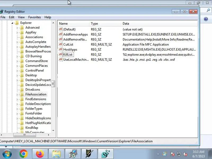Open the Favorites menu
This screenshot has height=159, width=212.
click(35, 17)
